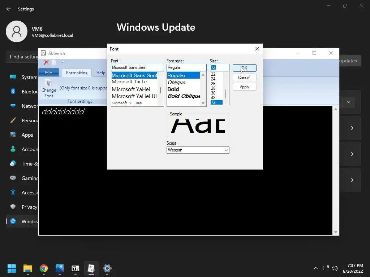Open the Help tab in Jibberish

tap(101, 73)
